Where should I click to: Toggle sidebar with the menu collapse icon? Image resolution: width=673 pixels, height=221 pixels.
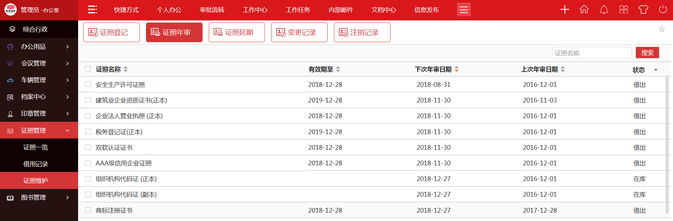click(93, 10)
